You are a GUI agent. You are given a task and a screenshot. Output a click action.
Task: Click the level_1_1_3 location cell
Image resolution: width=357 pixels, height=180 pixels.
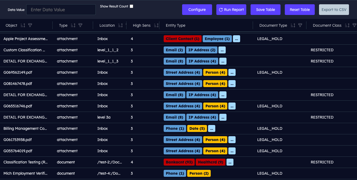(108, 61)
